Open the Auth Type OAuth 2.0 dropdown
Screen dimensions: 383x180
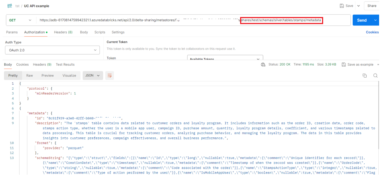pos(52,50)
